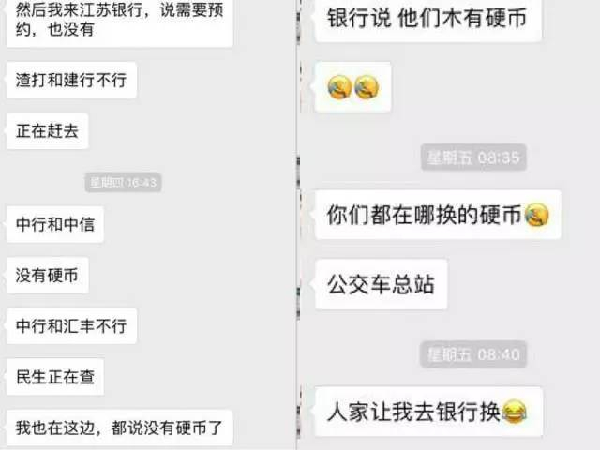Click the 没有硬币 message bubble
The width and height of the screenshot is (600, 450).
[48, 275]
